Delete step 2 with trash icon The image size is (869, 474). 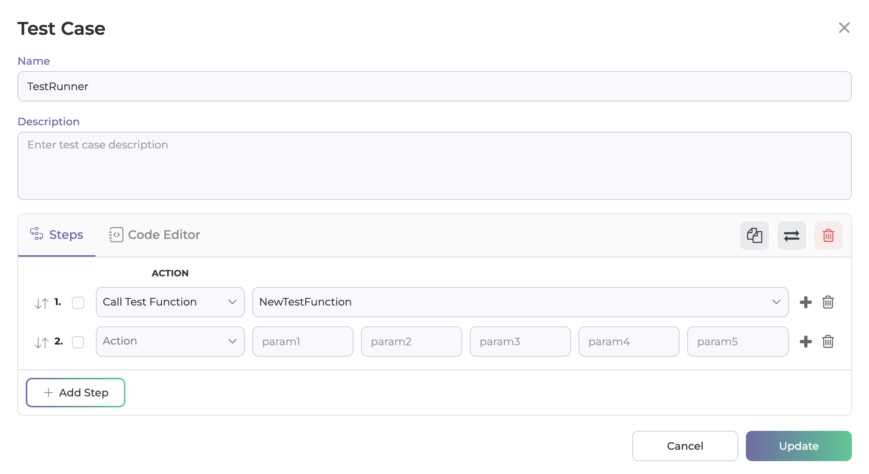coord(828,341)
